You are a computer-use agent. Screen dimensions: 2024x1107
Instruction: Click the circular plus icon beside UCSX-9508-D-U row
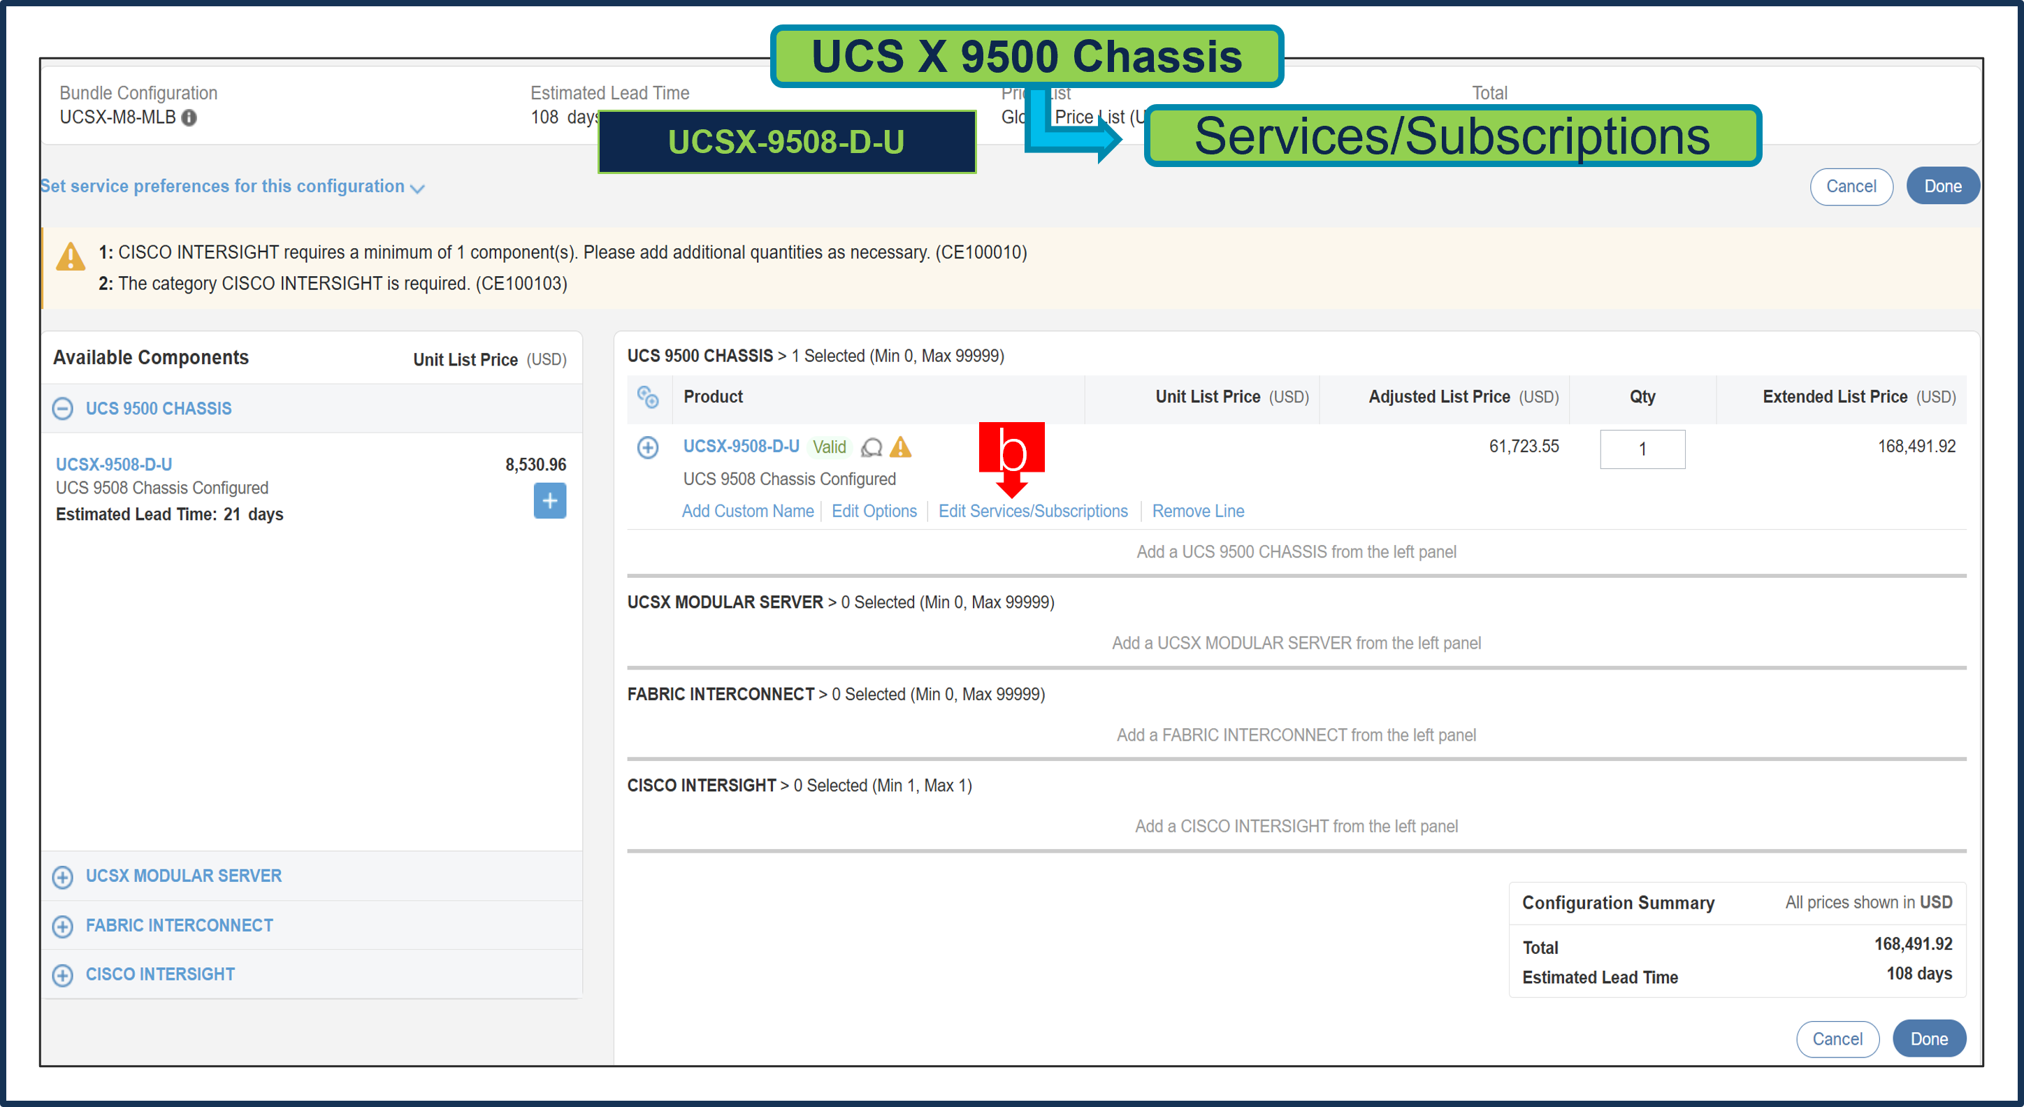tap(647, 447)
